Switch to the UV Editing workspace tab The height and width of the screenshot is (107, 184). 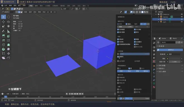tap(47, 6)
